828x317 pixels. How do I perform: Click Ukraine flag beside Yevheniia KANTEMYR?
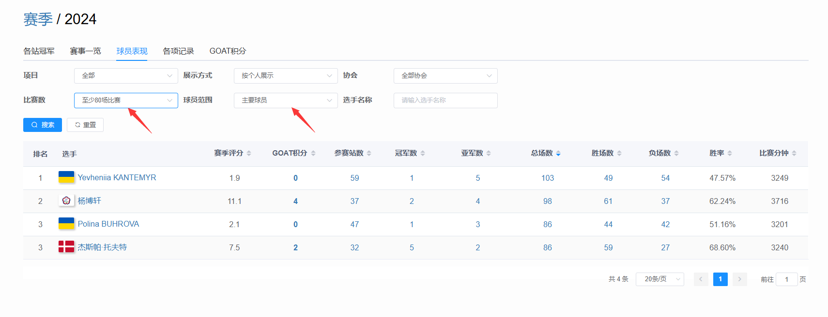tap(66, 177)
